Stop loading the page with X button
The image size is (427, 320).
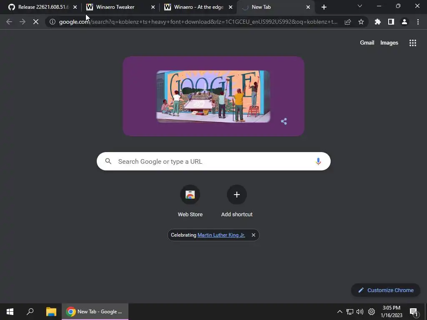(36, 22)
